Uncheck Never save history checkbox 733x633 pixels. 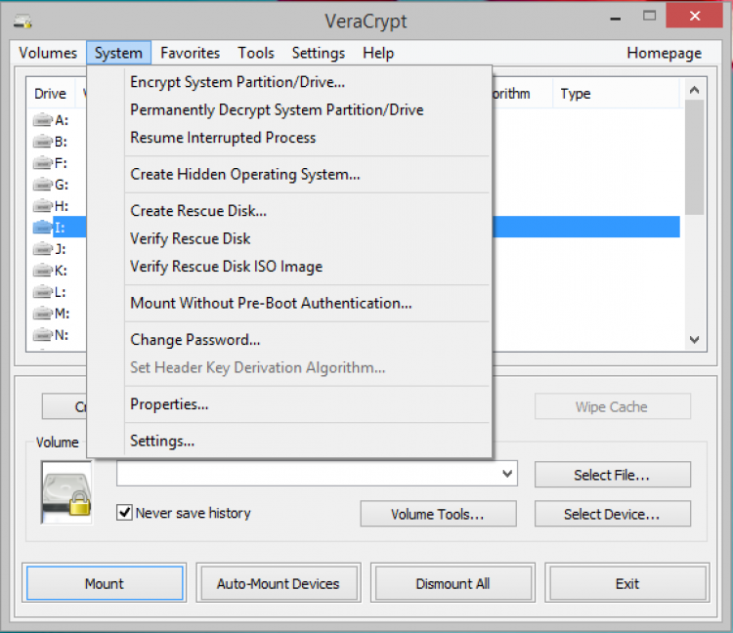[x=125, y=512]
